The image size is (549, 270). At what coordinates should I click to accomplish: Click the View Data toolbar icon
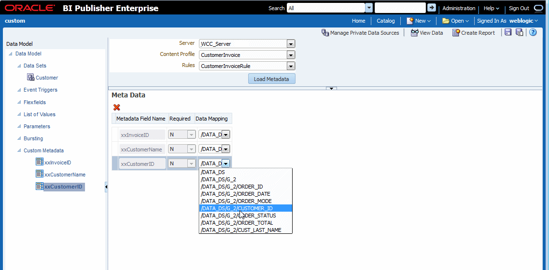pos(415,32)
